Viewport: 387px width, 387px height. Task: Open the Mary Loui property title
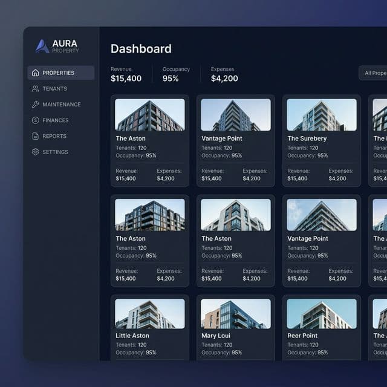pos(215,336)
